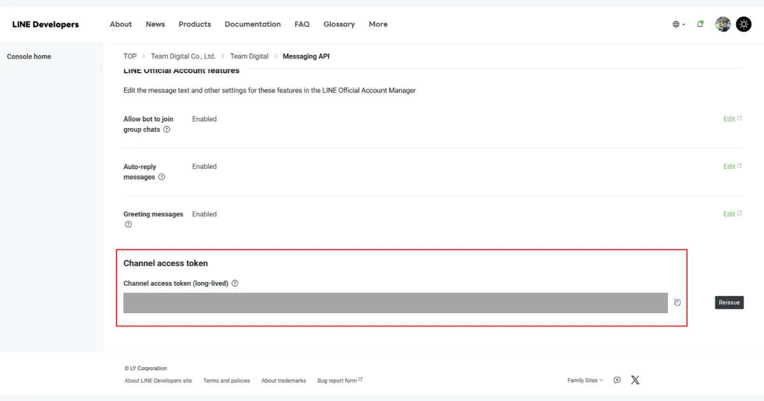
Task: Open the Documentation menu
Action: tap(253, 24)
